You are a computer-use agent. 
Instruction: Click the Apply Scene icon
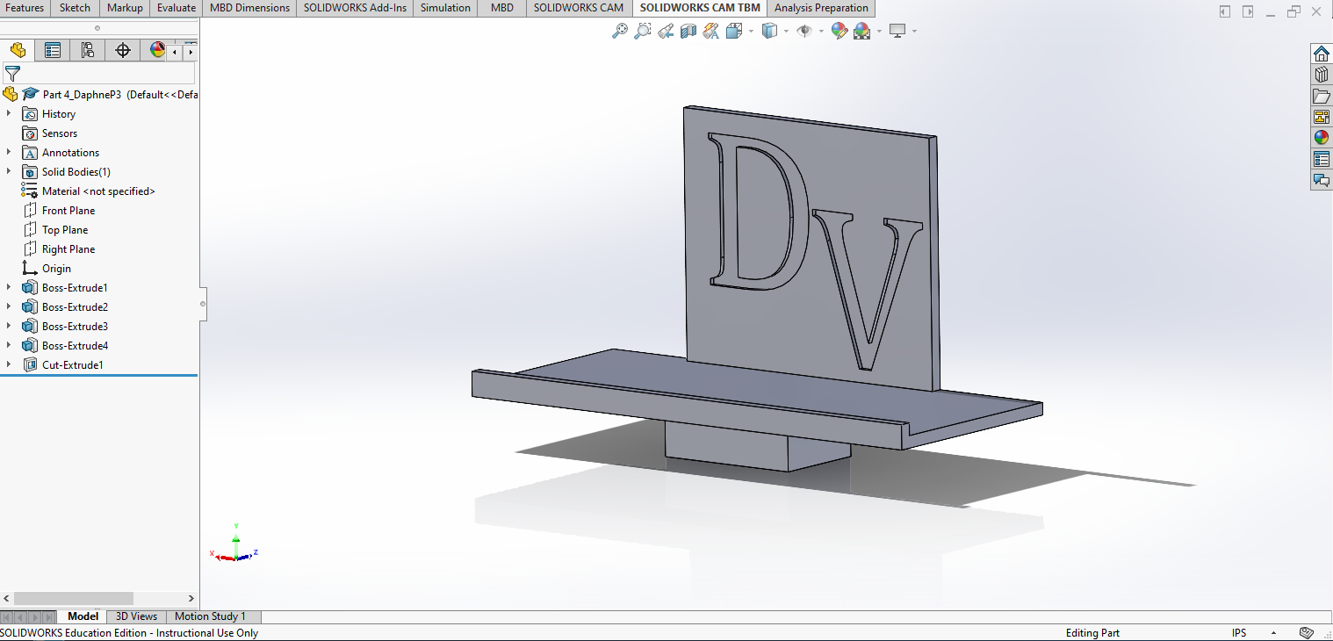(861, 31)
